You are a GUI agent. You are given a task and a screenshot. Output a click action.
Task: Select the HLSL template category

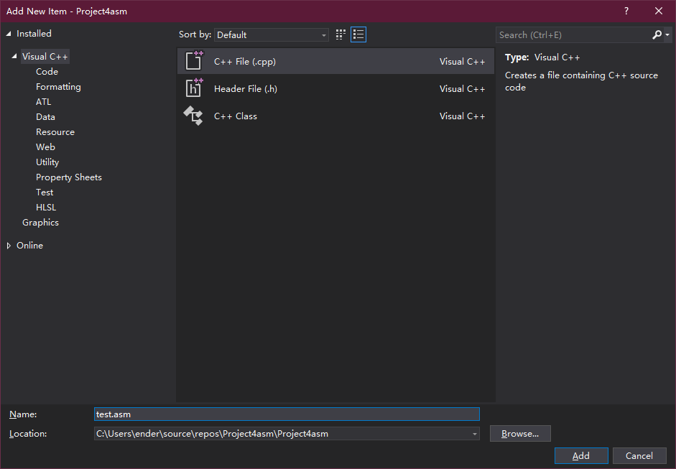44,207
